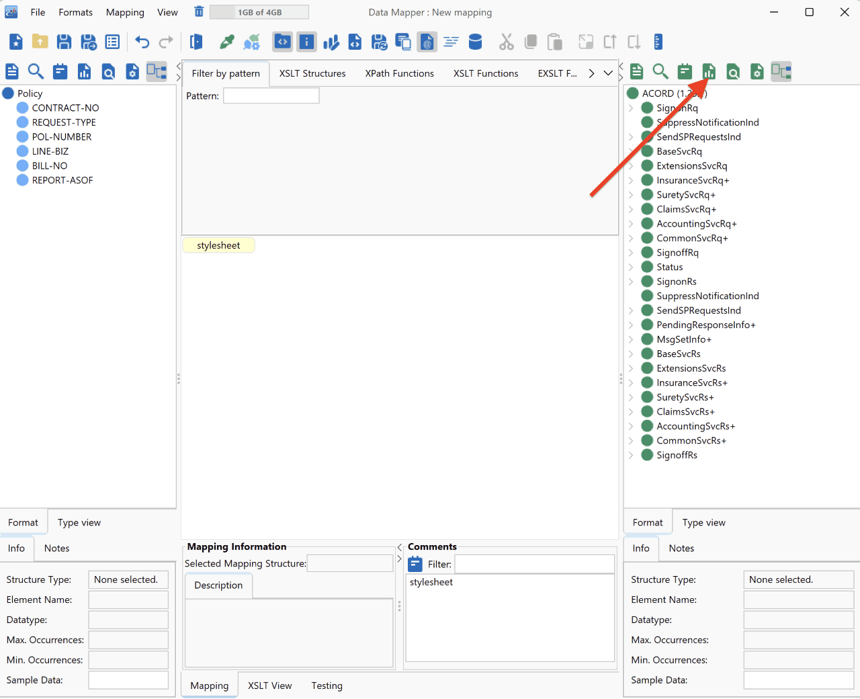Screen dimensions: 860x699
Task: Click the blue gear-document icon above Policy
Action: [133, 71]
